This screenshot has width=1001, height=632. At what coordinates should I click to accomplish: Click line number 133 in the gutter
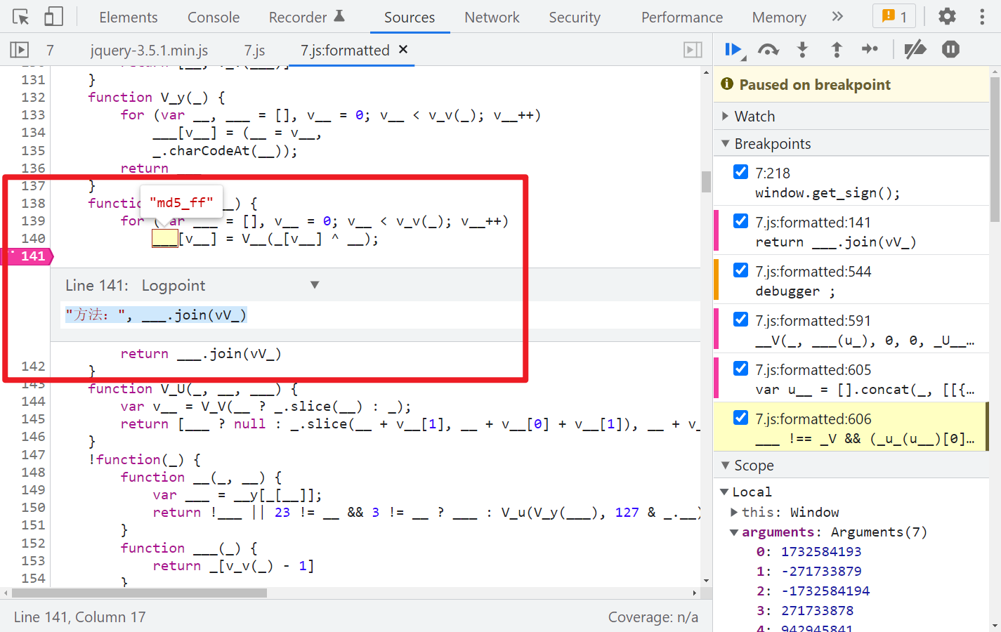[33, 114]
